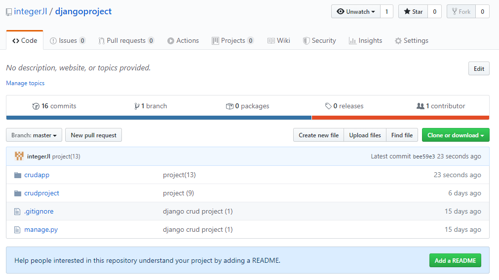Open crudproject commit message project (9)
Image resolution: width=499 pixels, height=280 pixels.
click(x=178, y=193)
